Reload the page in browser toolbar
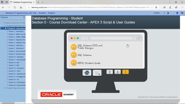Viewport: 185px width, 104px height. click(15, 7)
